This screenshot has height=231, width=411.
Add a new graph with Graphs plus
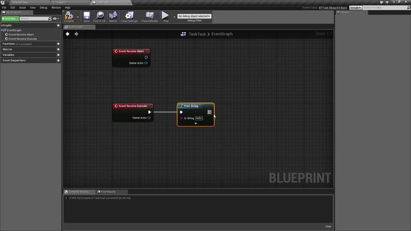pos(58,26)
